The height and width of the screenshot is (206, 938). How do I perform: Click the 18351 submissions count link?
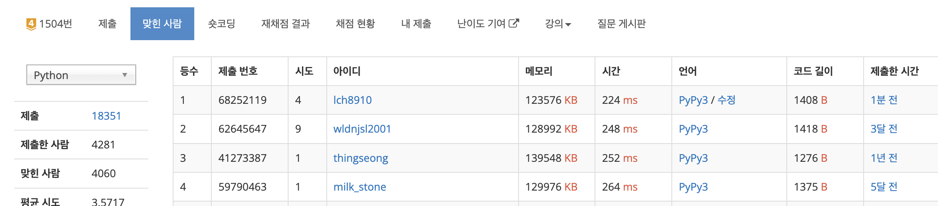tap(106, 116)
